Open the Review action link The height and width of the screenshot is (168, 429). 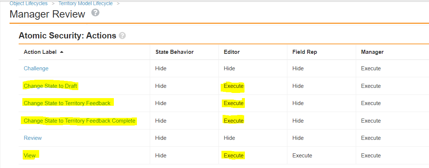(33, 138)
